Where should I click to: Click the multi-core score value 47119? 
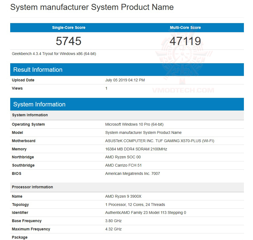(185, 41)
